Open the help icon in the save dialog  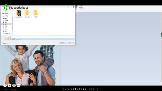73,7
